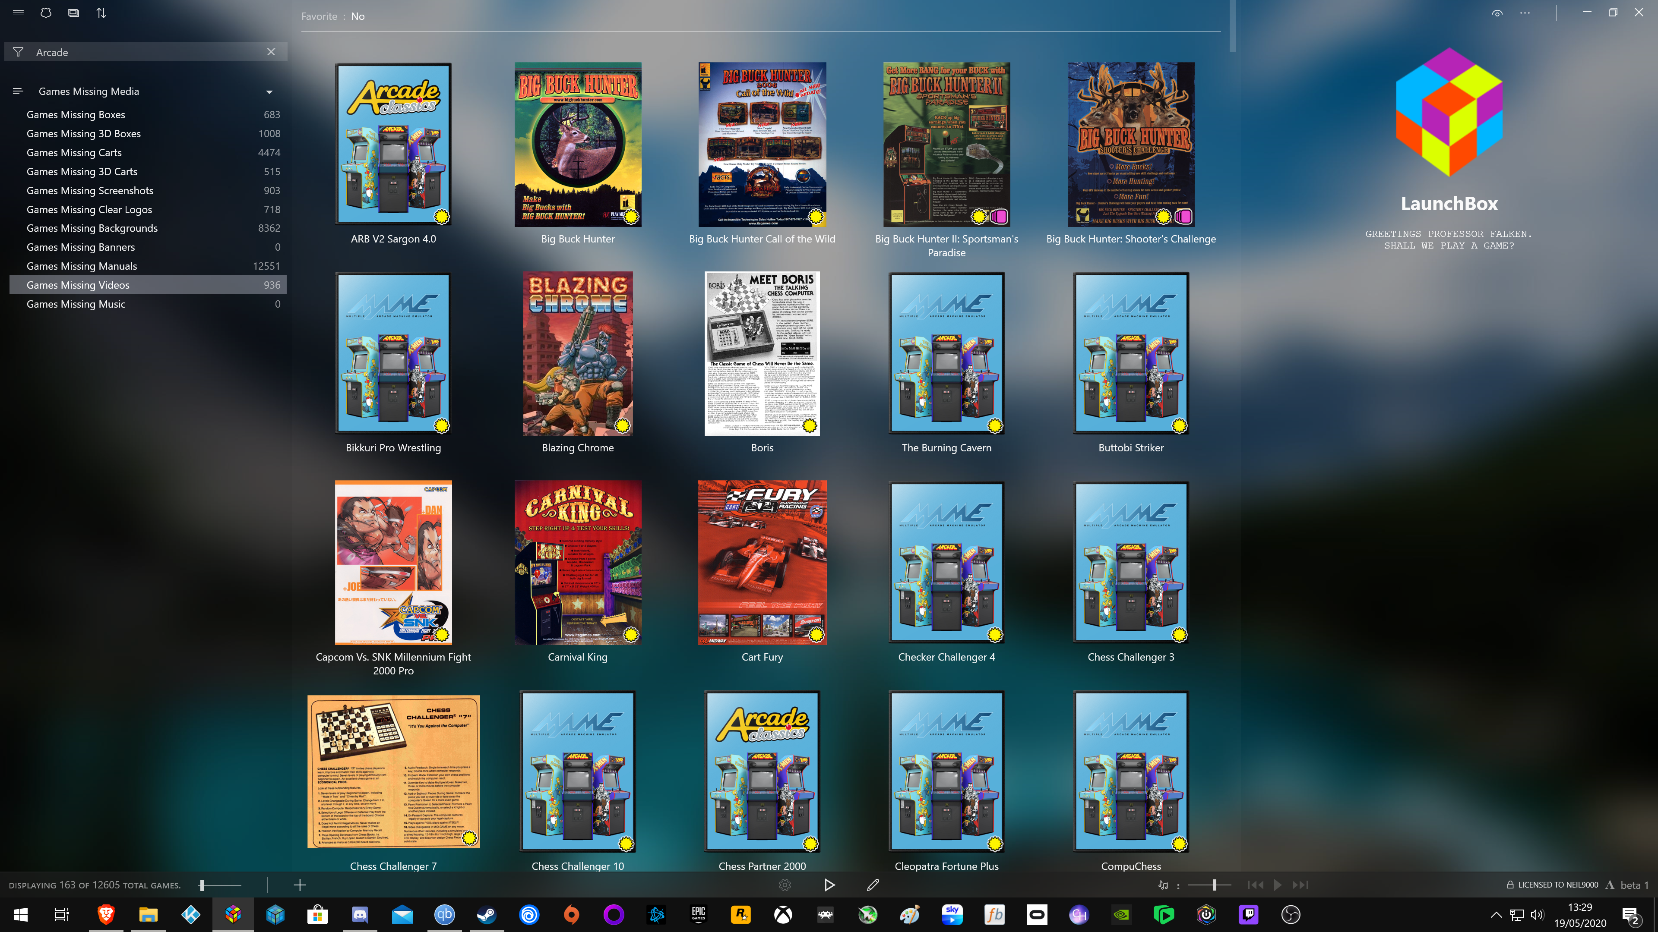Select the ARB V2 Sargon 4.0 game thumbnail

tap(393, 144)
